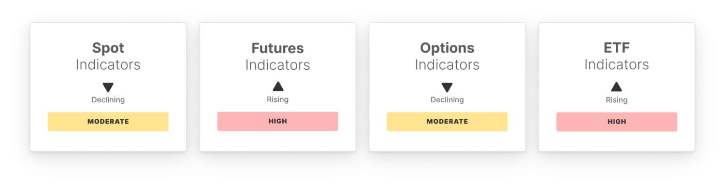
Task: Click the ETF card's up triangle icon
Action: [616, 86]
